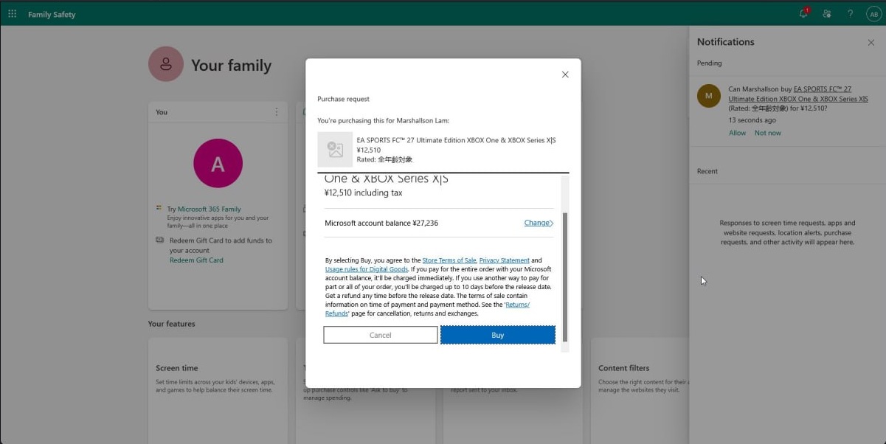Click the large A profile avatar
This screenshot has height=444, width=886.
point(218,164)
